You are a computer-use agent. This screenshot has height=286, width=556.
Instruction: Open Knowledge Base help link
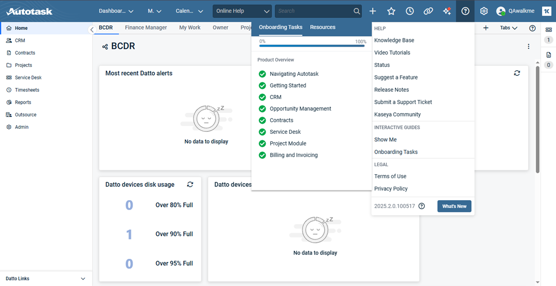pos(394,40)
